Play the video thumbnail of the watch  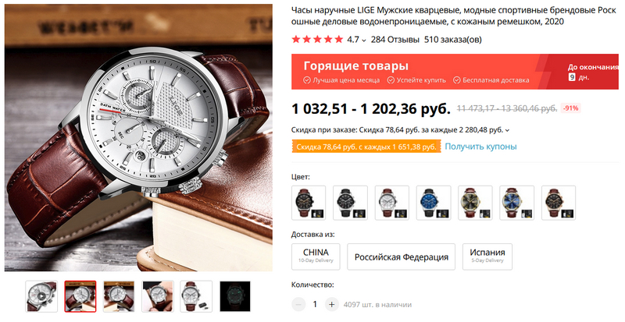pyautogui.click(x=41, y=296)
